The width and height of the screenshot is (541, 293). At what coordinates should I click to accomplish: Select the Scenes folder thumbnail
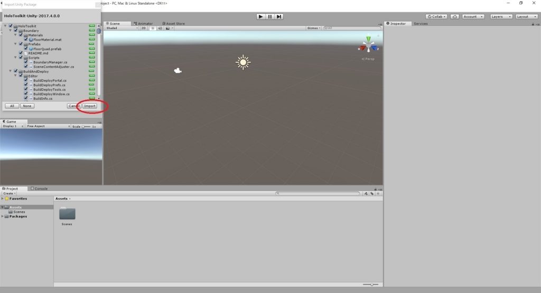coord(67,214)
